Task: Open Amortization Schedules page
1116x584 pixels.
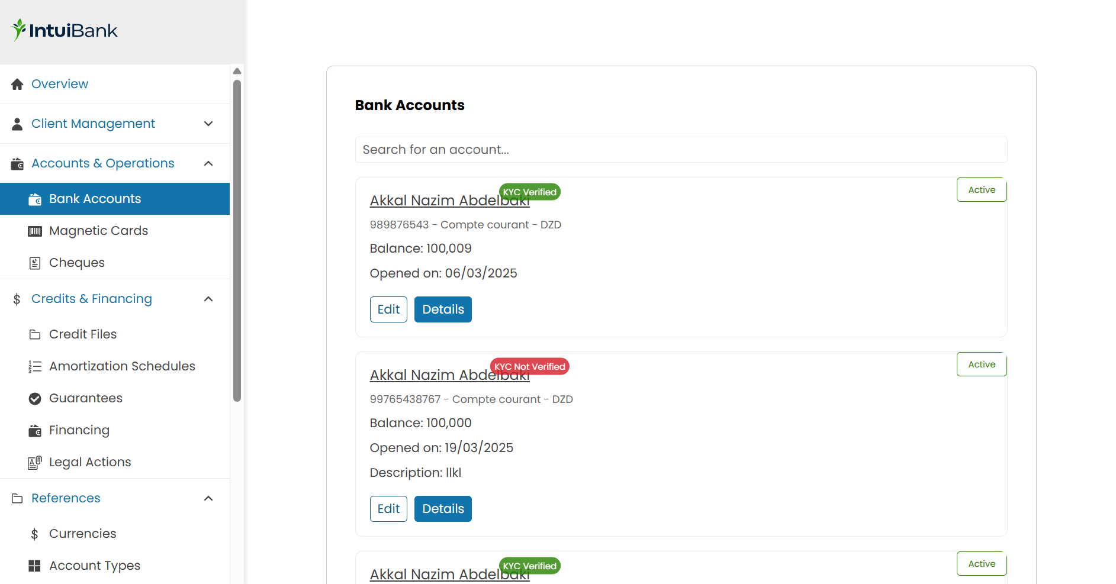Action: 115,366
